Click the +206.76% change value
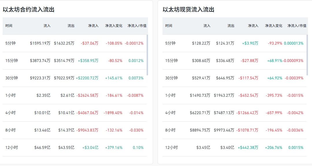 [x=274, y=147]
